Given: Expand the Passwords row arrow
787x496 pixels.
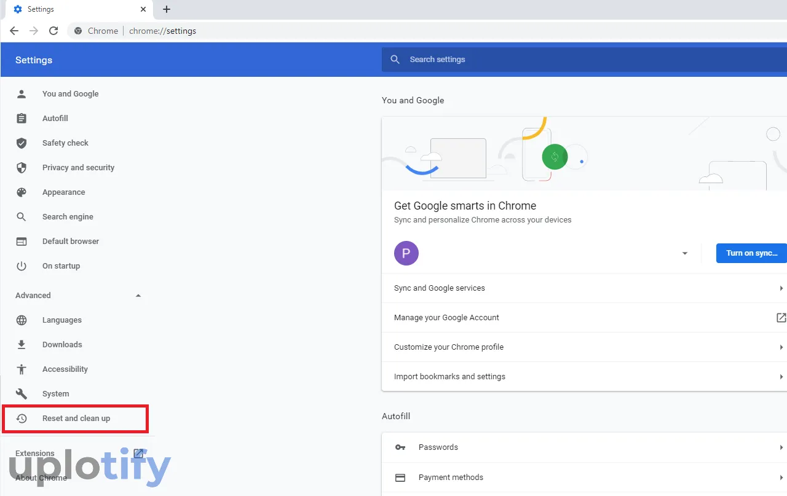Looking at the screenshot, I should (781, 447).
